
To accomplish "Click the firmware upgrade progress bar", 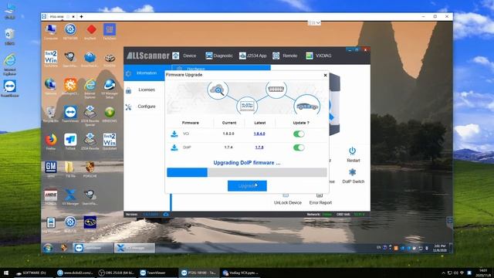I will click(x=247, y=172).
